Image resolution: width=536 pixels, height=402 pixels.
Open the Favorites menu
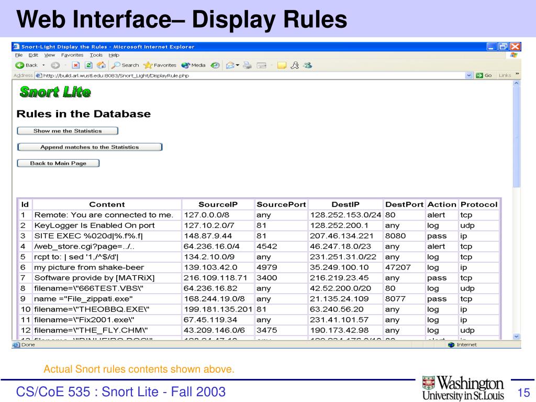click(72, 55)
